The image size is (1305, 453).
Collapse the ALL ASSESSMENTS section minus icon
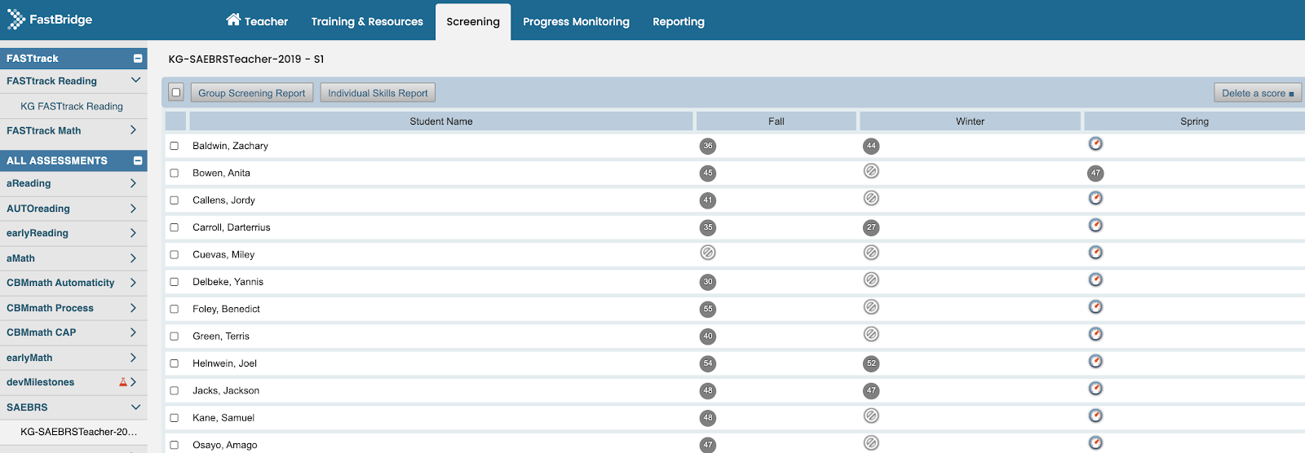[138, 161]
